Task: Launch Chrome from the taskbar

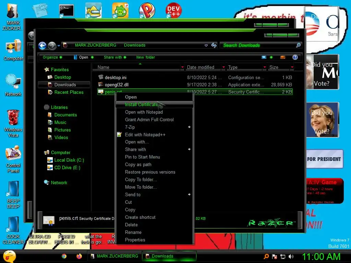Action: 64,256
